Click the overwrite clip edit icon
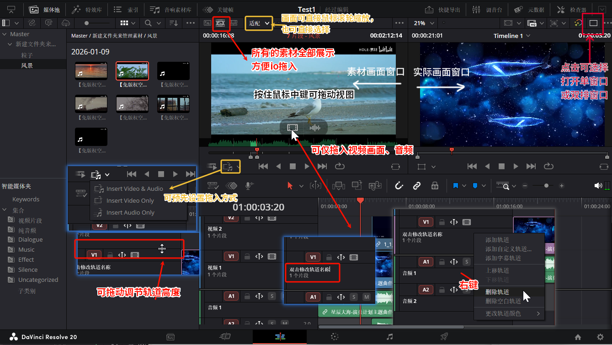612x345 pixels. click(357, 186)
